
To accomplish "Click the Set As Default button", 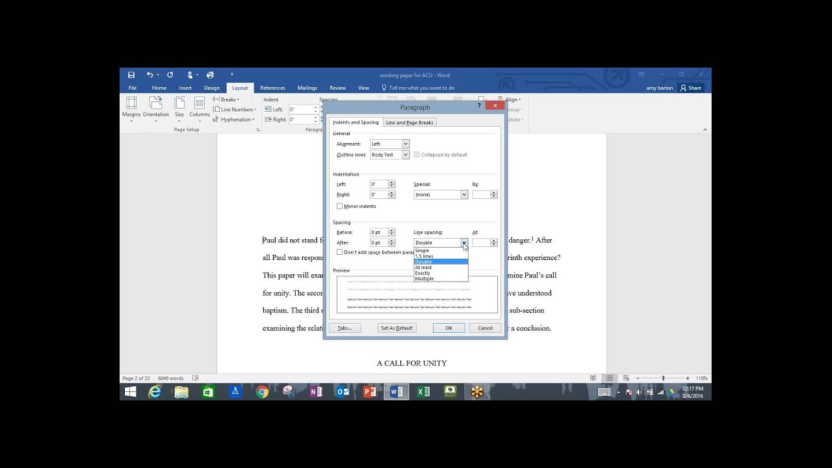I will (396, 328).
